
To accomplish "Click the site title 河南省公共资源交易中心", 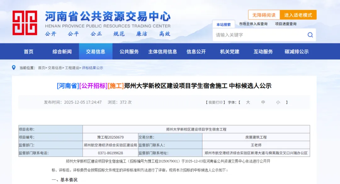I will click(108, 16).
